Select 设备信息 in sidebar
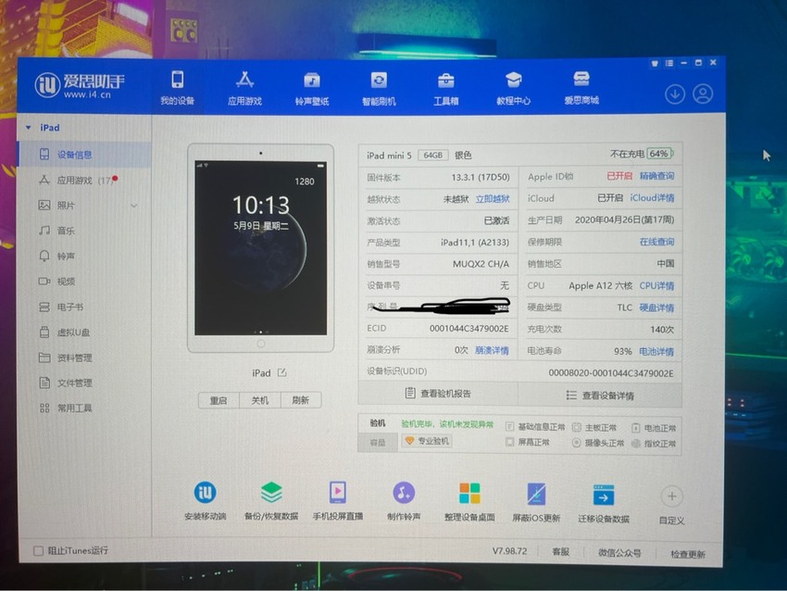Viewport: 787px width, 591px height. (84, 154)
